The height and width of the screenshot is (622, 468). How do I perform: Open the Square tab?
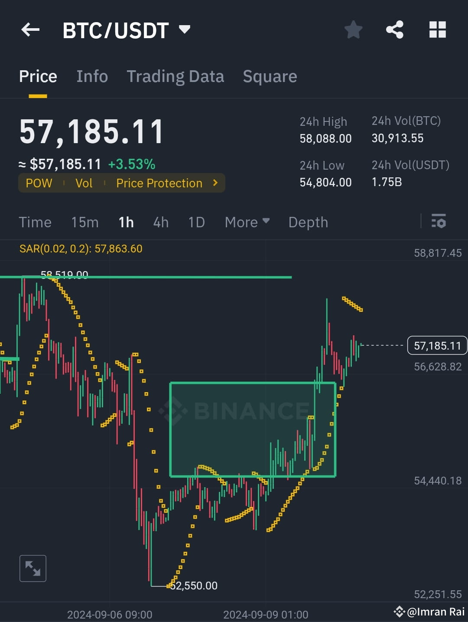tap(270, 76)
